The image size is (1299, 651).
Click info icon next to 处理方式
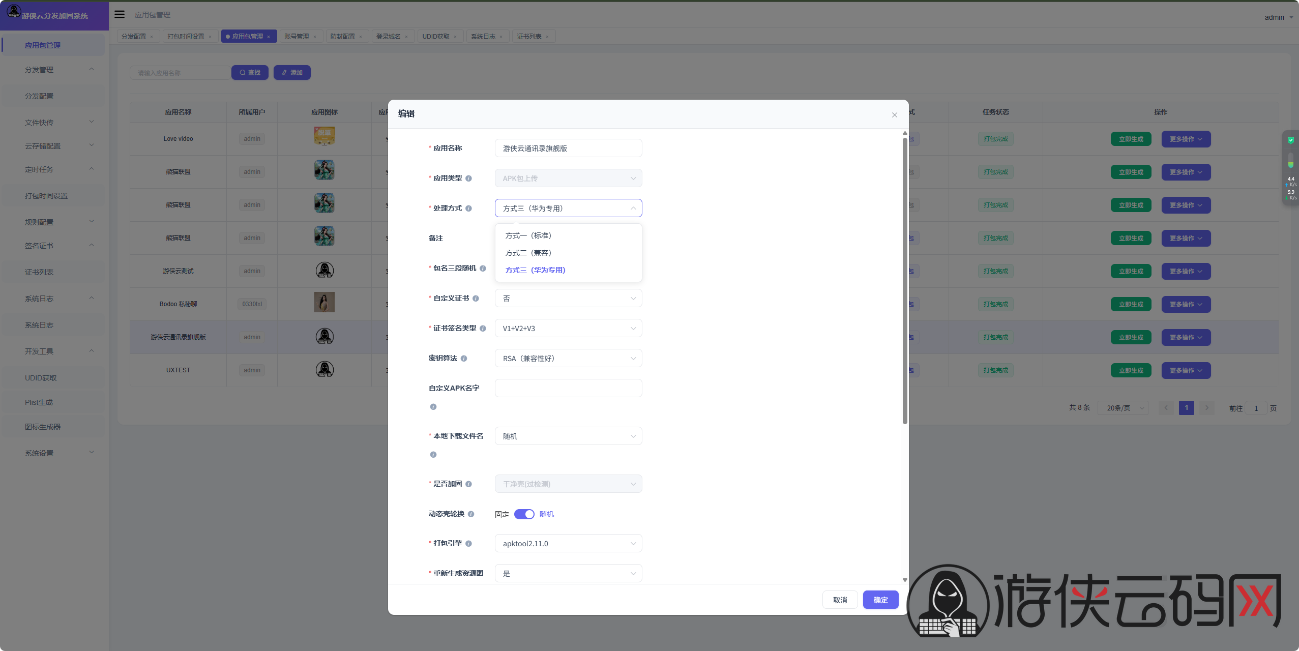click(x=468, y=209)
